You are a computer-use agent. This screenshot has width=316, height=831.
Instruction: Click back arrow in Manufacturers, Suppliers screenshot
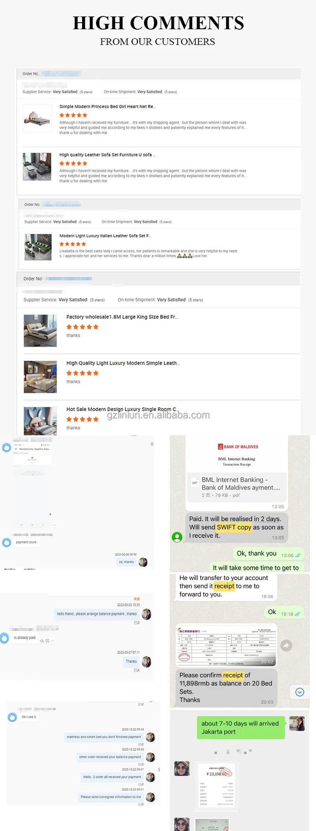click(16, 449)
